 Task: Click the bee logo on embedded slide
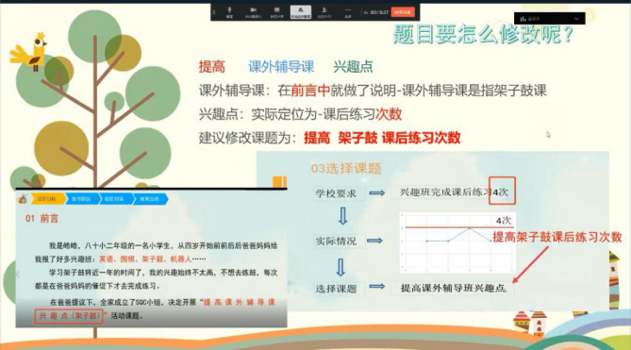pos(23,198)
